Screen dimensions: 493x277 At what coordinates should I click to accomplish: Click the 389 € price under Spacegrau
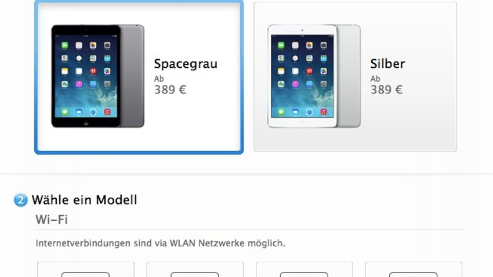pos(170,90)
